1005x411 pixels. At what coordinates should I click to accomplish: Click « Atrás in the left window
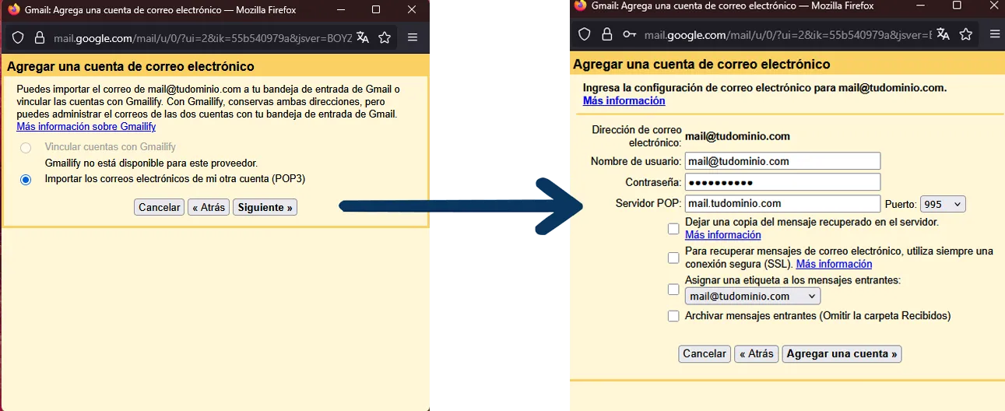point(209,207)
